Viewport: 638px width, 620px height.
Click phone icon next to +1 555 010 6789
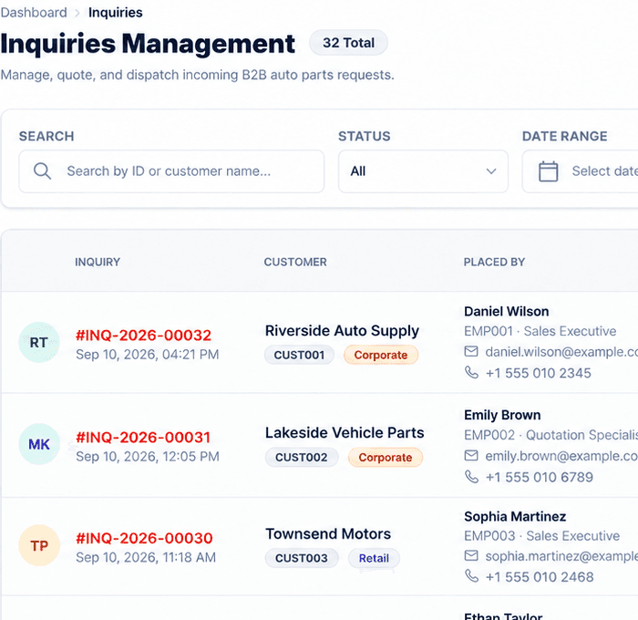pos(471,476)
